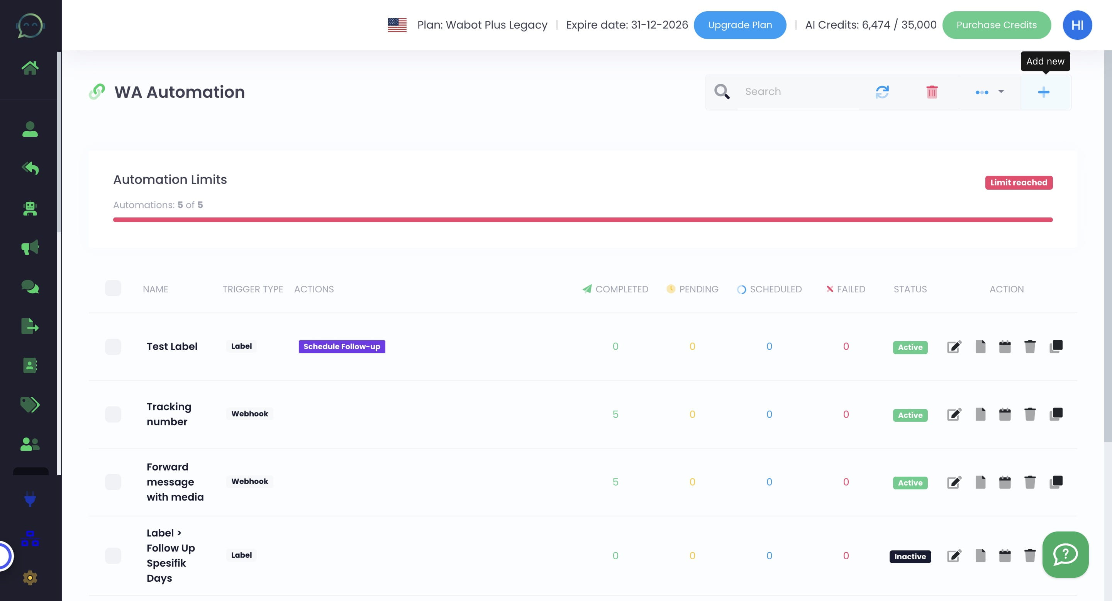This screenshot has width=1112, height=601.
Task: Tick the select-all checkbox in the table header
Action: tap(113, 289)
